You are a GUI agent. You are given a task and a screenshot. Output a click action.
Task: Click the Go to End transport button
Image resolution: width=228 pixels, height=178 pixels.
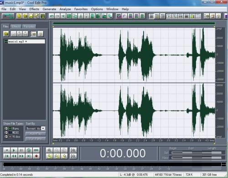[x=29, y=156]
